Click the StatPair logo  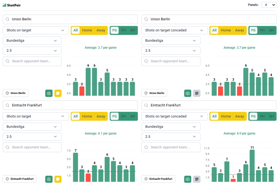pyautogui.click(x=12, y=5)
